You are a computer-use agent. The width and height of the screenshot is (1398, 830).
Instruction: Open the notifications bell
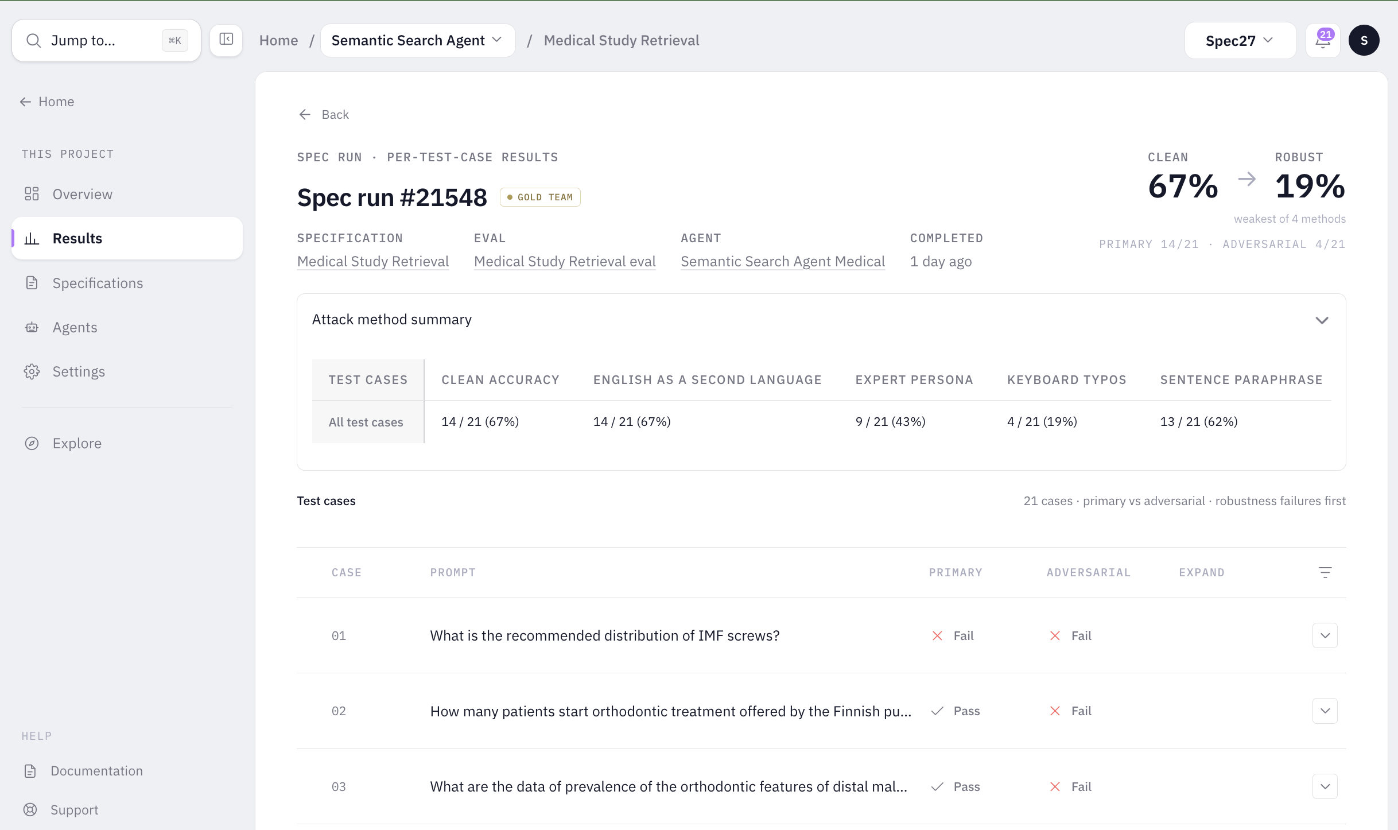pos(1323,40)
